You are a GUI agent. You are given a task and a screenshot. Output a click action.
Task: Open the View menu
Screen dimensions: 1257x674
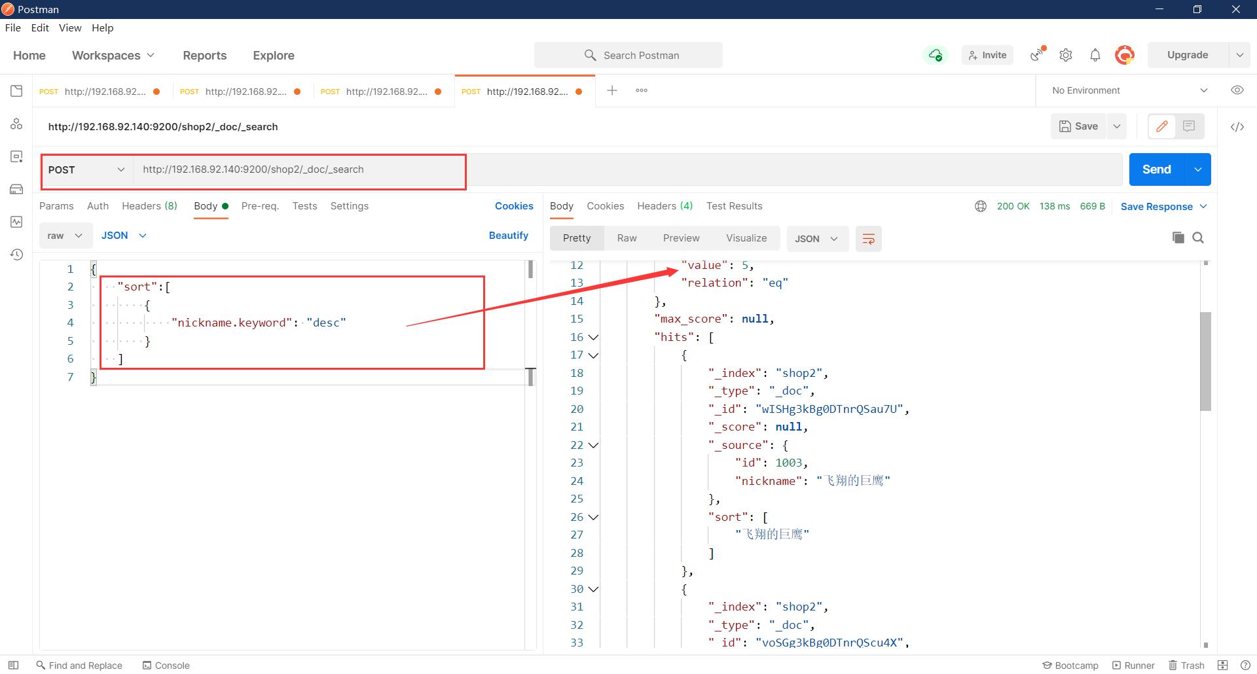click(x=70, y=27)
